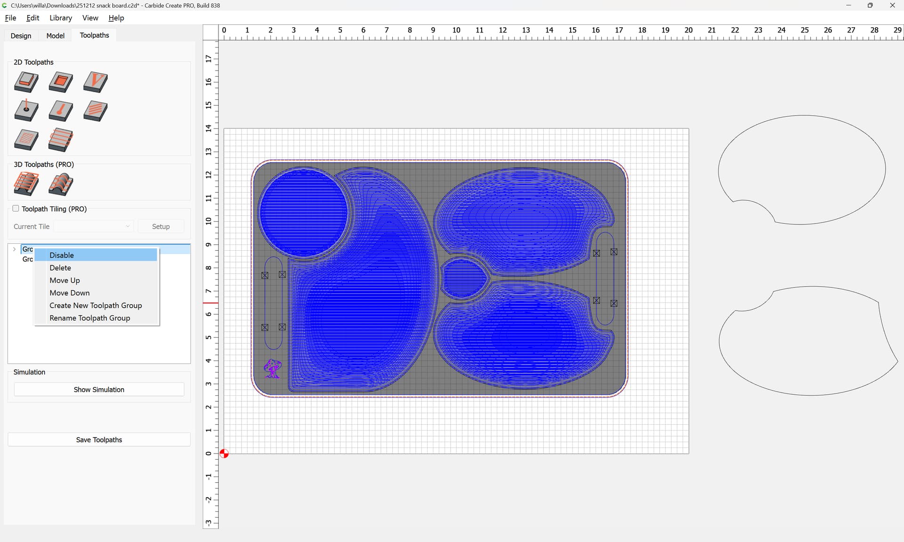
Task: Select the Pocket toolpath icon
Action: (61, 82)
